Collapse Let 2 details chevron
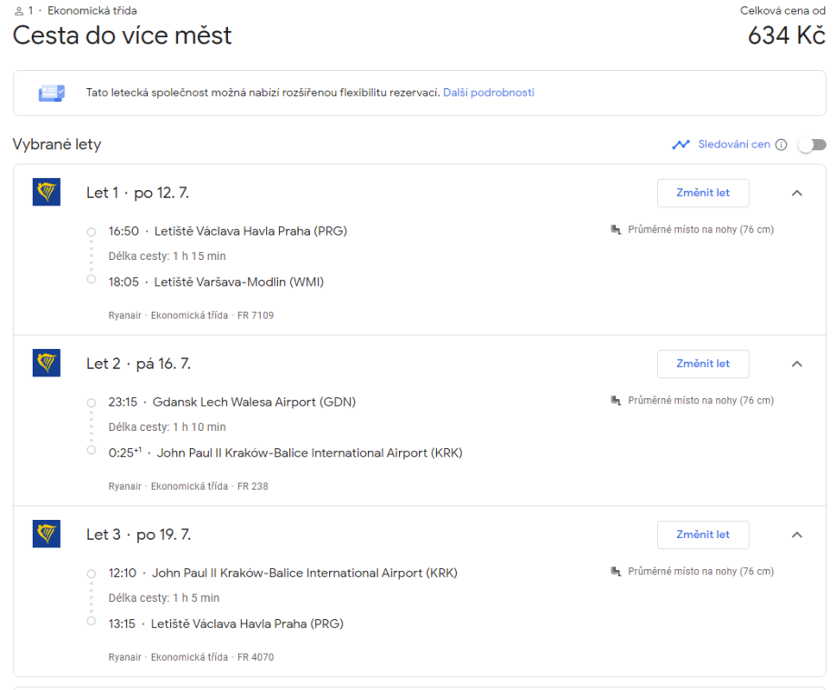Screen dimensions: 836x690 [797, 364]
